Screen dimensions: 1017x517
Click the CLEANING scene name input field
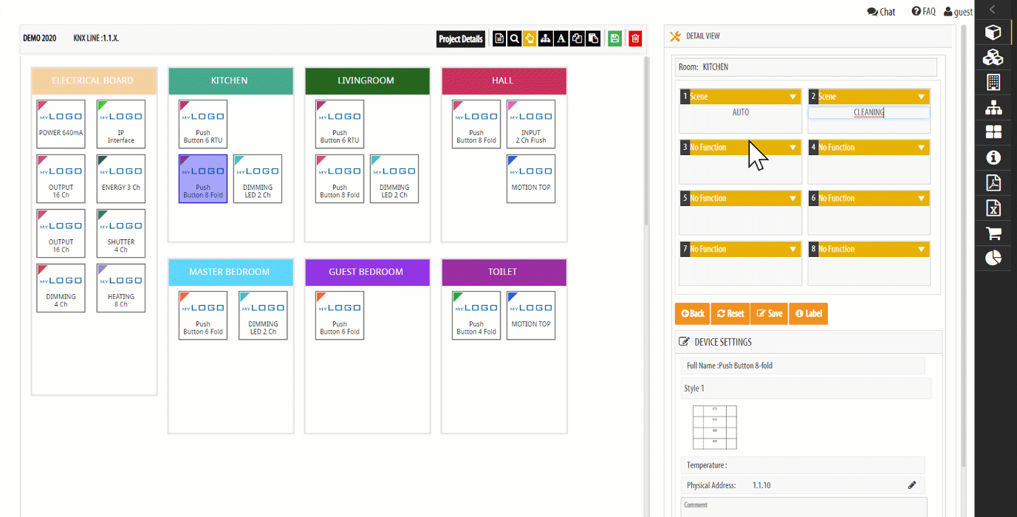tap(869, 113)
